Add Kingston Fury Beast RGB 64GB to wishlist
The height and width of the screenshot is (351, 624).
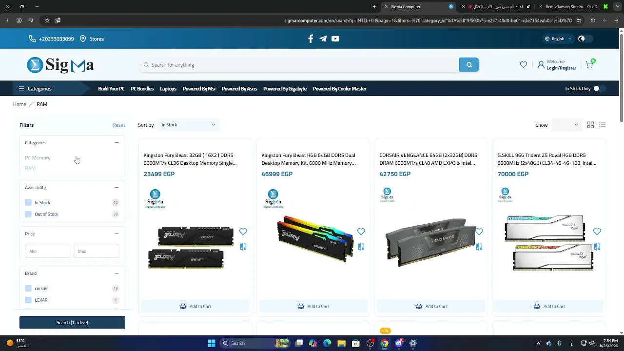pos(361,232)
